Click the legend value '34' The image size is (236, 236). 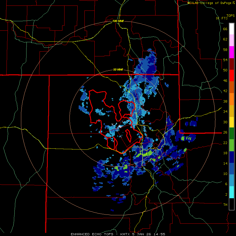tap(225, 111)
